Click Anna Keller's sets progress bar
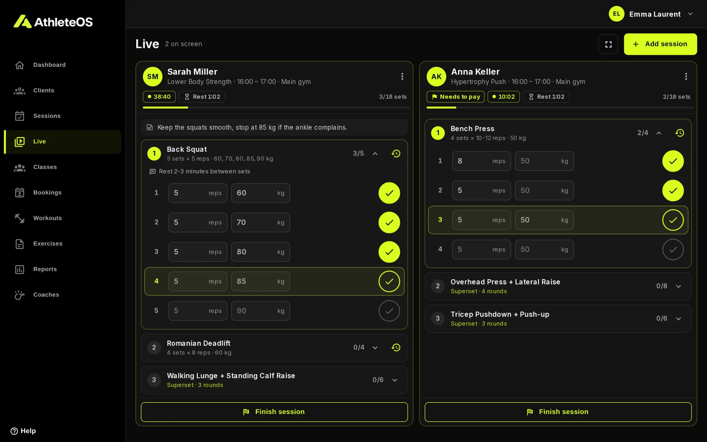The width and height of the screenshot is (707, 442). [560, 108]
